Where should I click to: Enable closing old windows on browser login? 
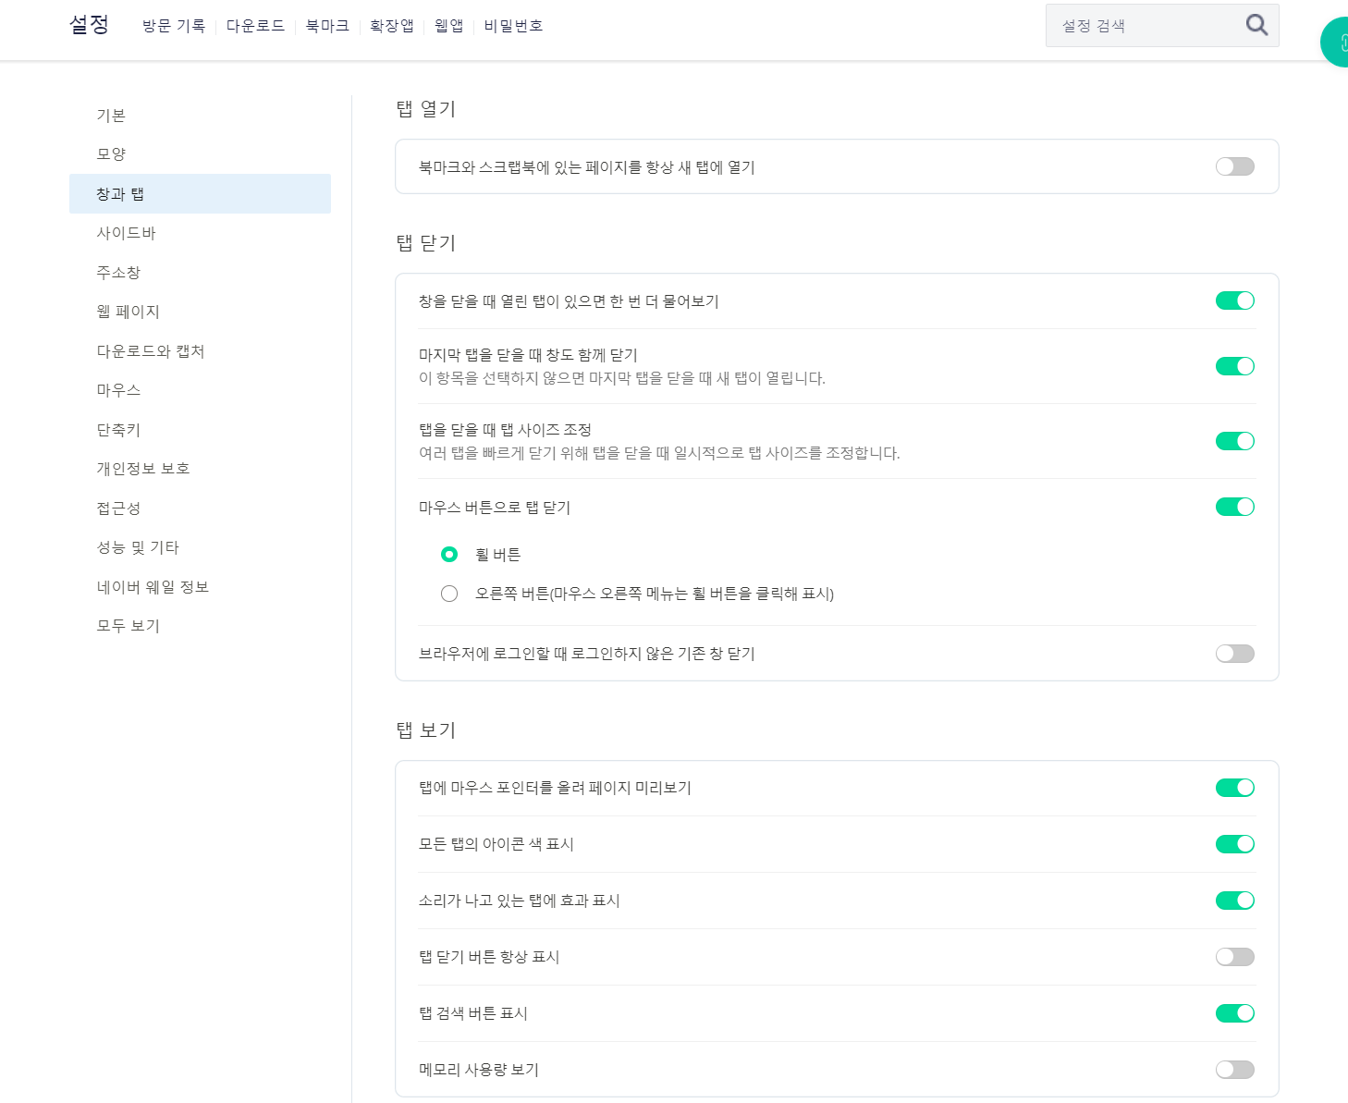tap(1234, 654)
